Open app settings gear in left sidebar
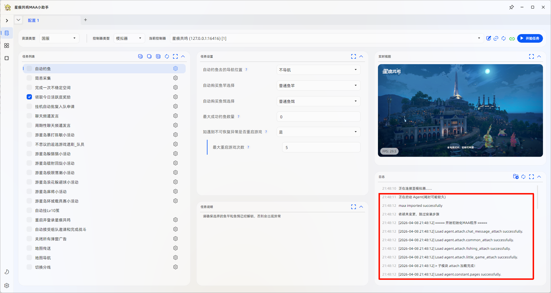Viewport: 551px width, 293px height. pos(7,286)
